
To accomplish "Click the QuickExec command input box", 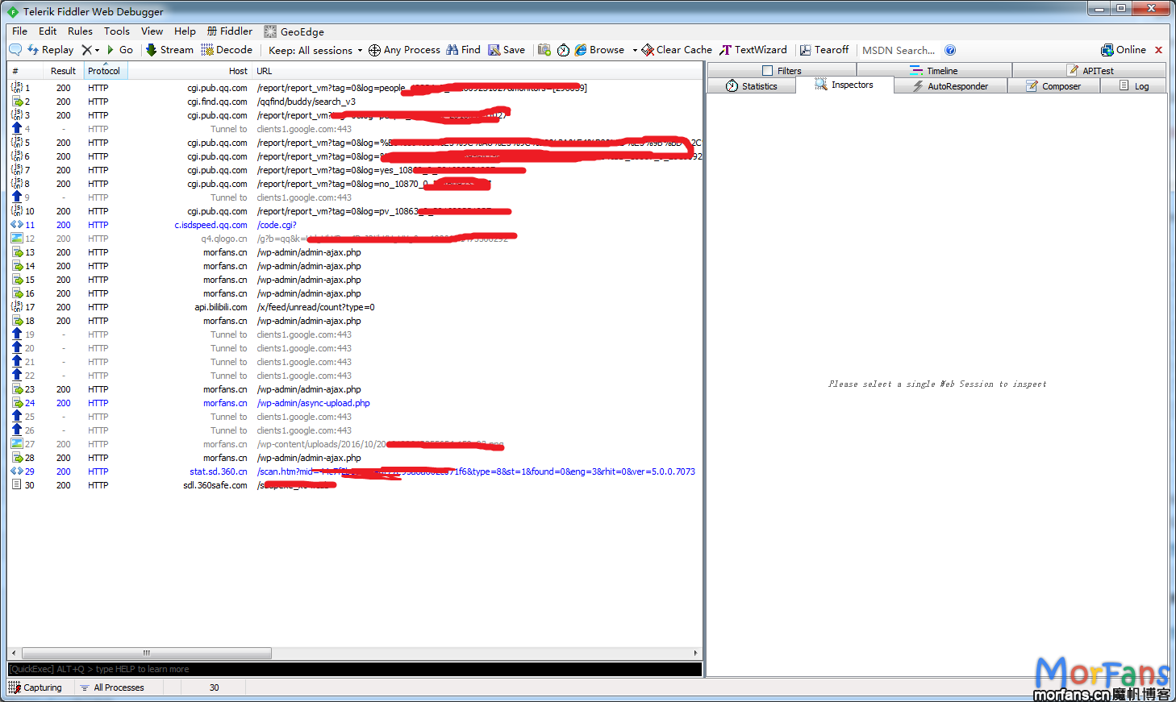I will click(x=355, y=669).
